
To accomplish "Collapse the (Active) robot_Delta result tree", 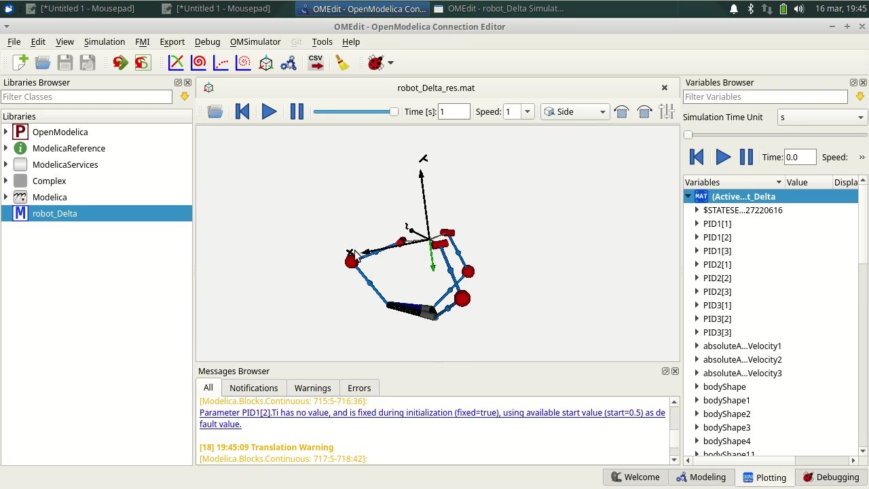I will (688, 196).
